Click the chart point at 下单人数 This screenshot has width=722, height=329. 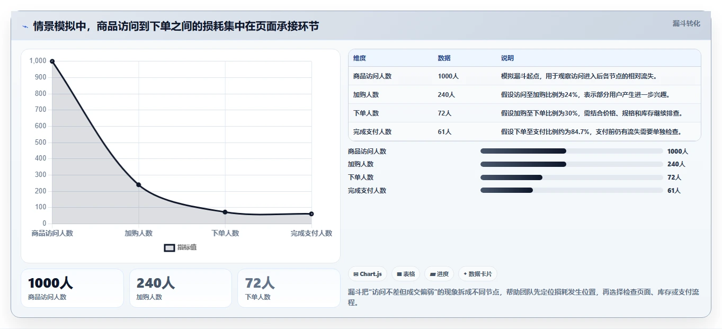coord(225,212)
